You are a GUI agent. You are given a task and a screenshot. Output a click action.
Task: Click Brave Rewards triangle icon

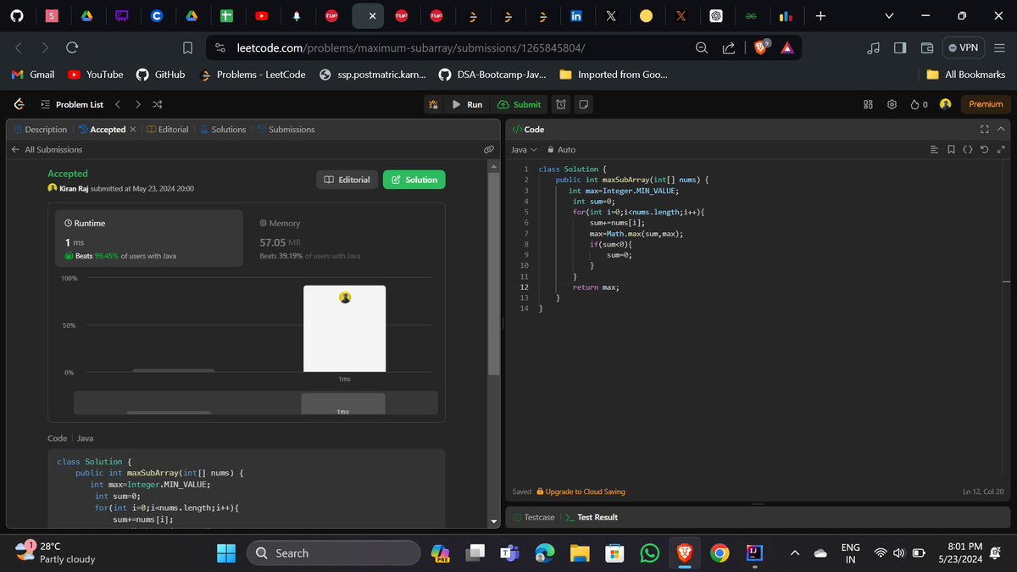(x=787, y=48)
